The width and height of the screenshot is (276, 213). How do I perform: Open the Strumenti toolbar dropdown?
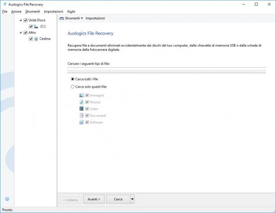click(82, 18)
